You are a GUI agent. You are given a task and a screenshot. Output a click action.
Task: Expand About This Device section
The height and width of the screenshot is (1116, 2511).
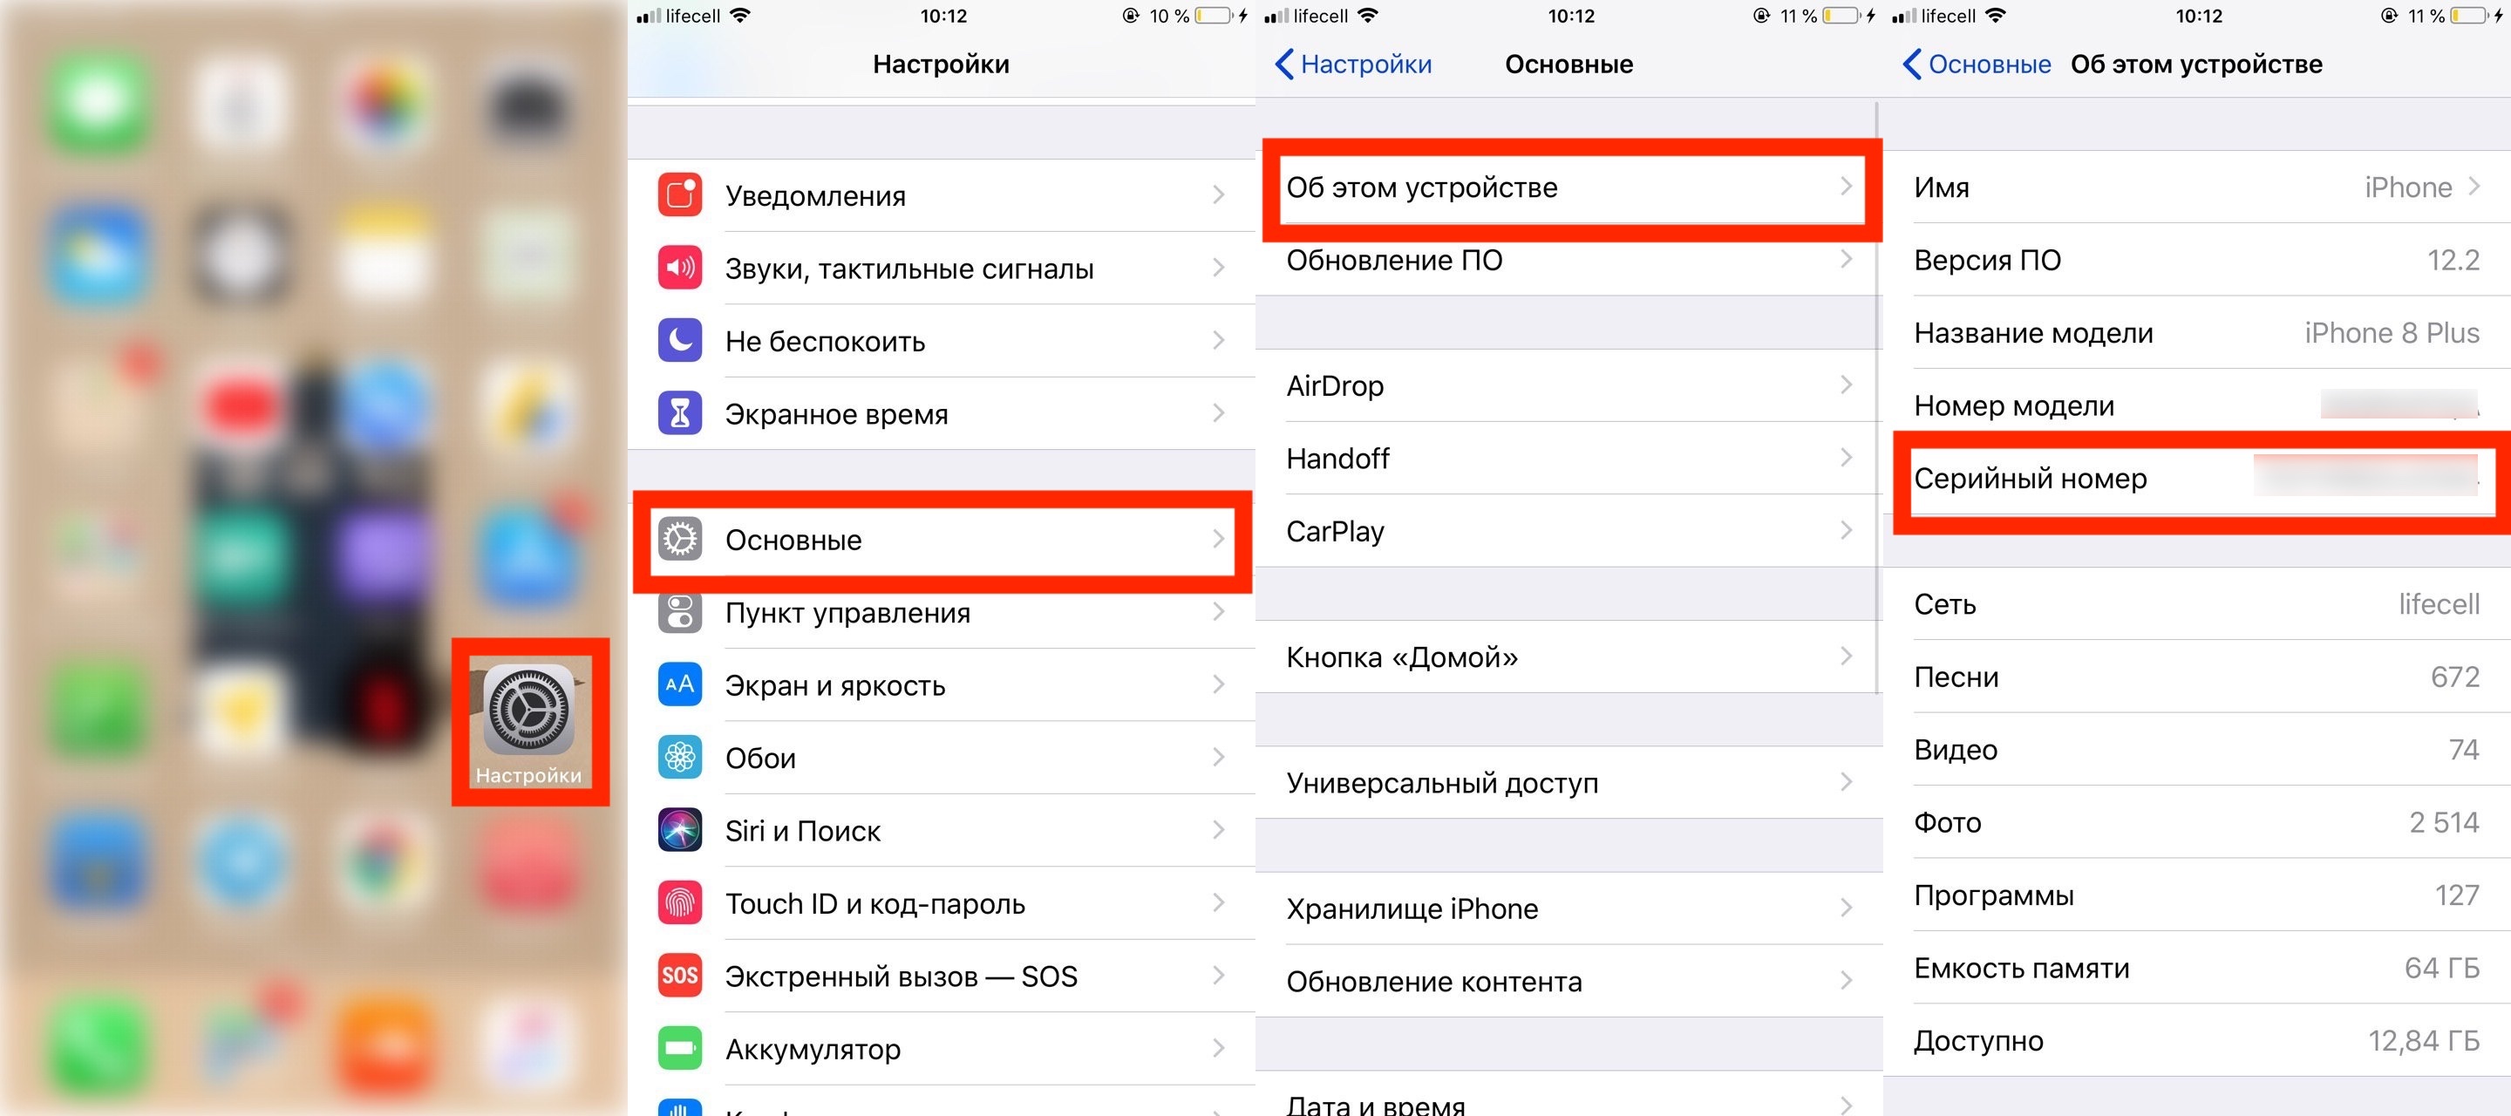[x=1568, y=187]
